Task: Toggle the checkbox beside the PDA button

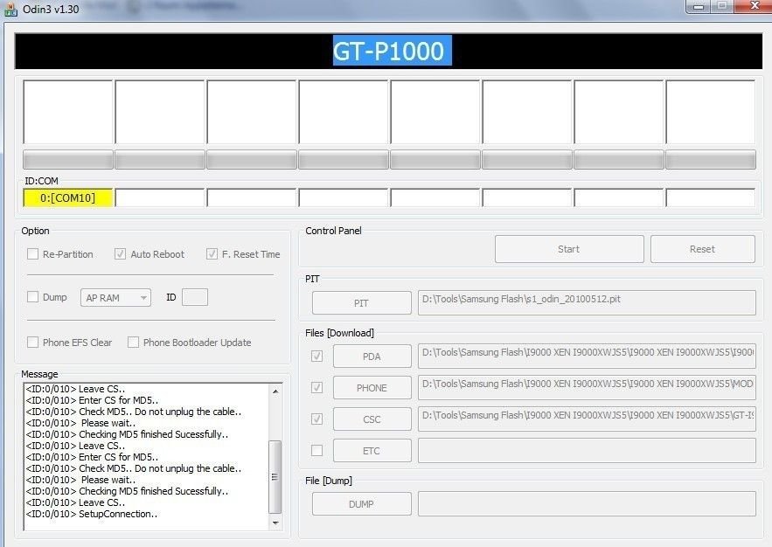Action: [x=317, y=357]
